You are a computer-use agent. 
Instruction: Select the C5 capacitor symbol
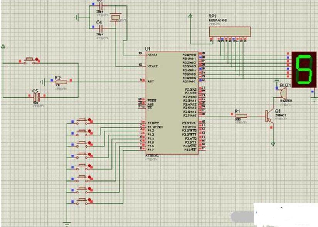(37, 97)
